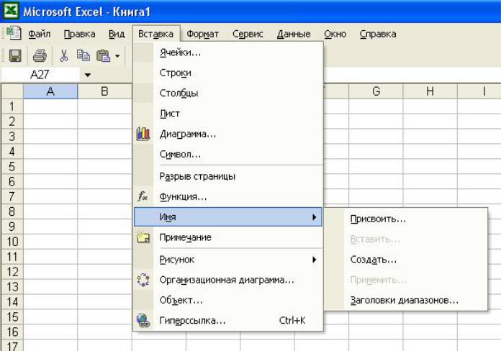This screenshot has width=501, height=351.
Task: Open the Сервис menu
Action: 248,34
